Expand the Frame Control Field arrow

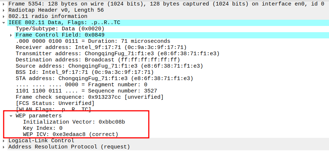pyautogui.click(x=11, y=35)
